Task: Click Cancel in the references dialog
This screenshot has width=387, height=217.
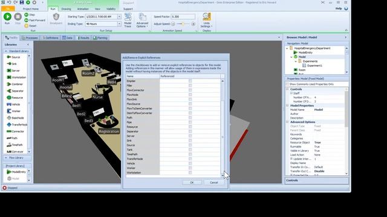Action: tap(213, 183)
